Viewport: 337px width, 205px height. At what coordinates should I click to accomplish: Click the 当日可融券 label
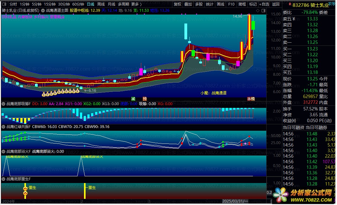click(316, 128)
